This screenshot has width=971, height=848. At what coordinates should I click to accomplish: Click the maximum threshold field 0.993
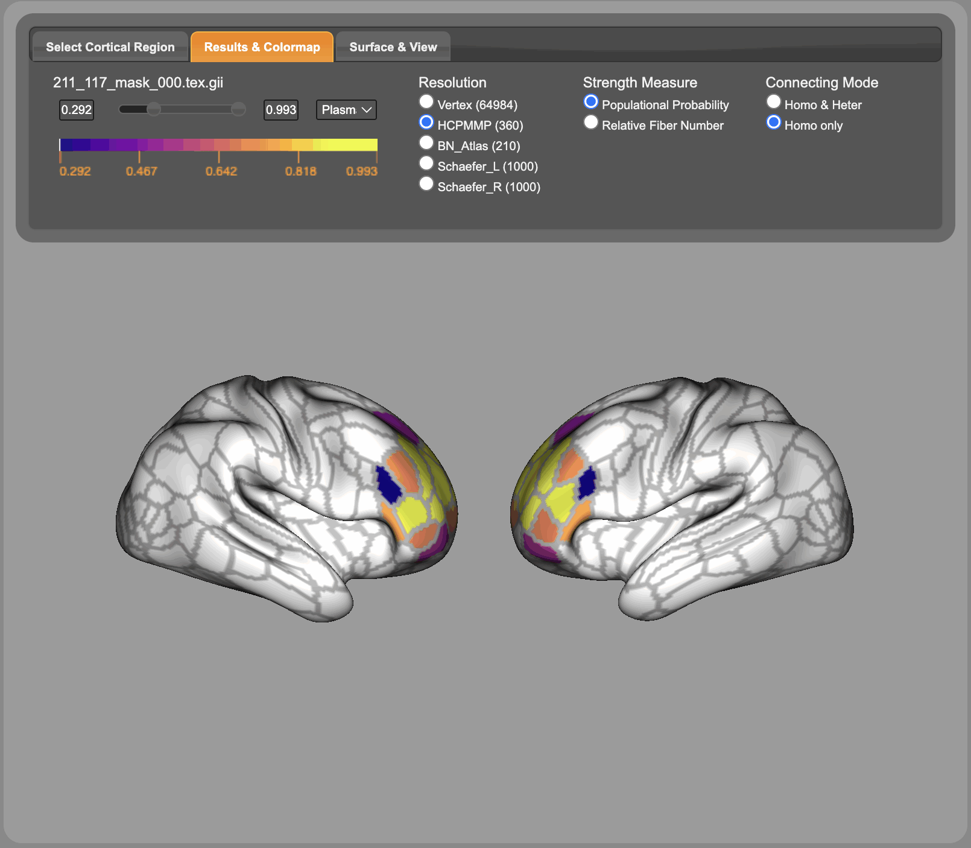click(281, 110)
